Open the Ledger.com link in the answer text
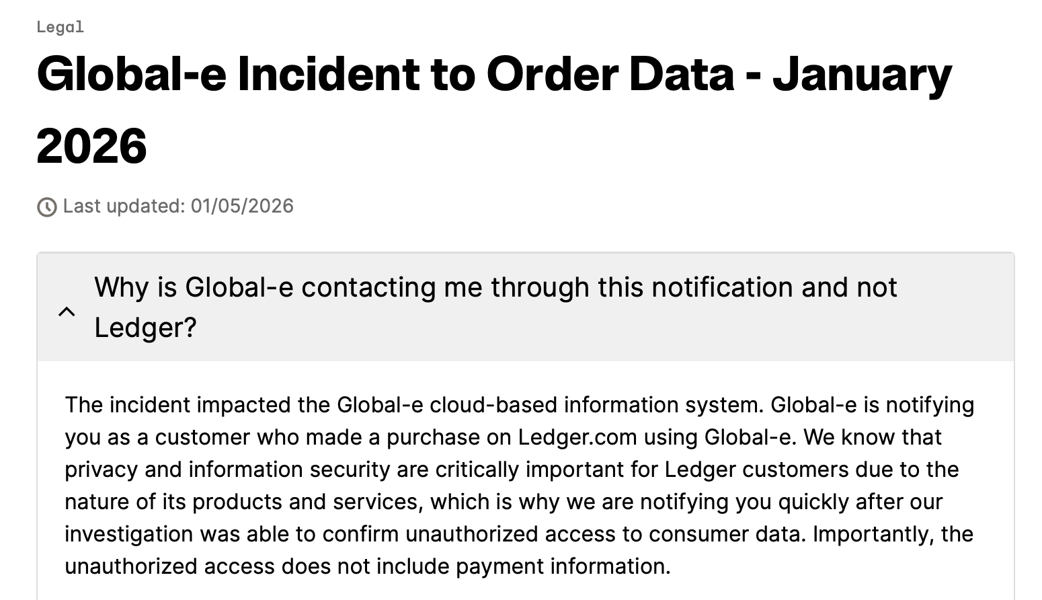Image resolution: width=1042 pixels, height=600 pixels. (577, 437)
